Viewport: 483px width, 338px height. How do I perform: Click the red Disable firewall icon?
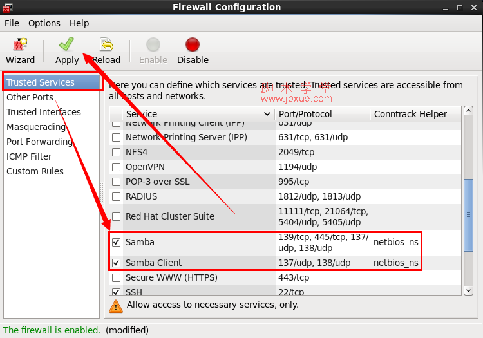pos(193,44)
